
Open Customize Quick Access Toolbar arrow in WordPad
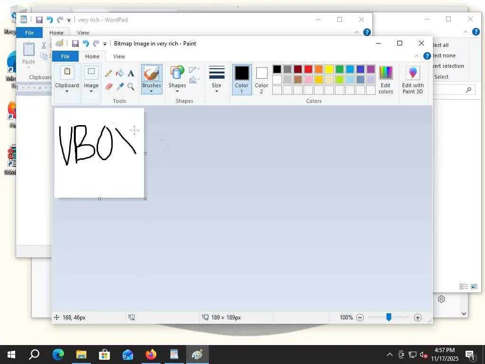click(69, 20)
